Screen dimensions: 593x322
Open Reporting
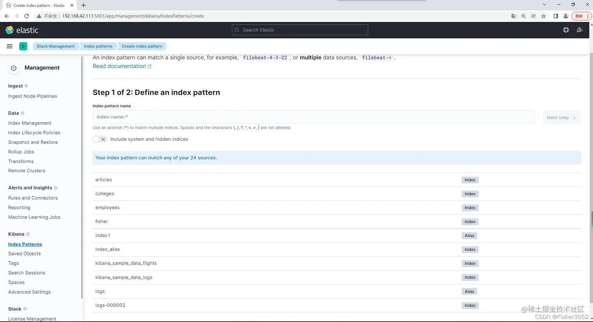click(x=19, y=208)
